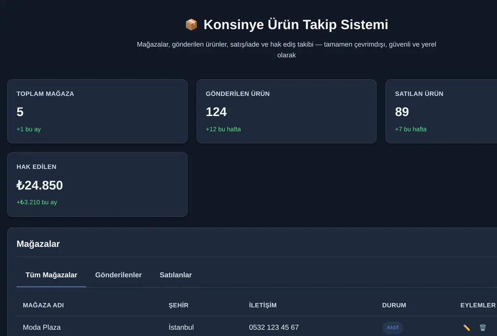Click the +7 bu hafta text

[x=411, y=129]
